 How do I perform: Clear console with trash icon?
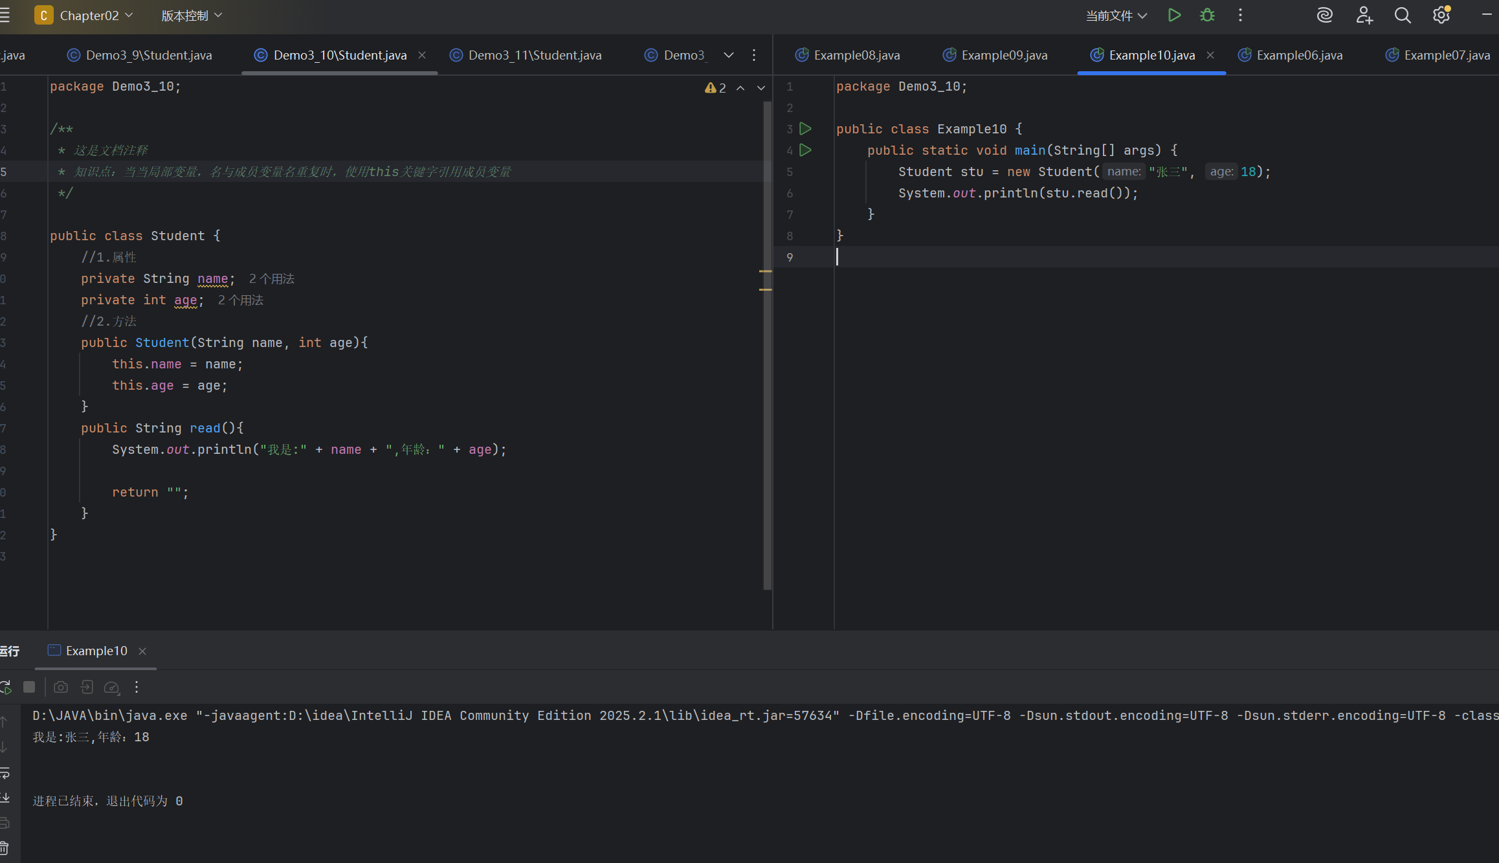click(x=5, y=847)
